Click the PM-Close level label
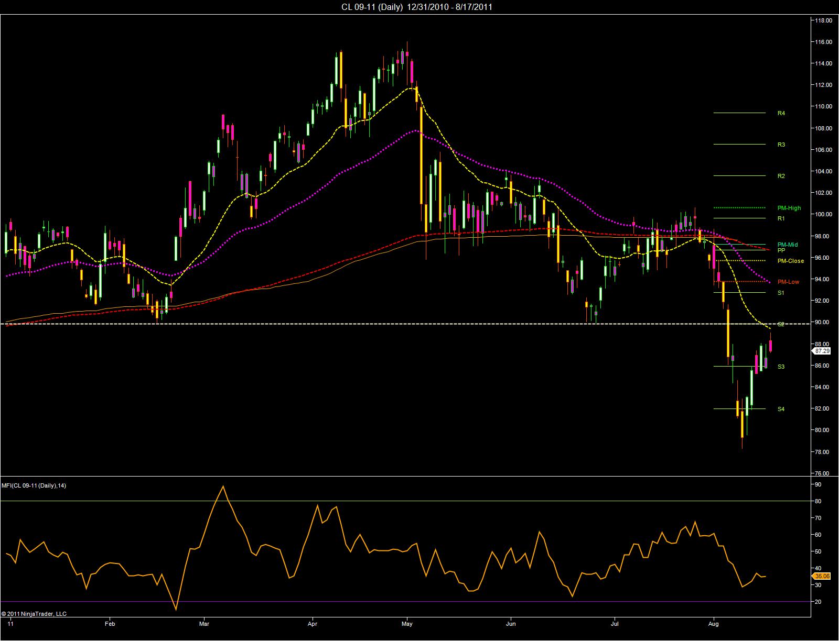The height and width of the screenshot is (641, 839). pyautogui.click(x=790, y=261)
